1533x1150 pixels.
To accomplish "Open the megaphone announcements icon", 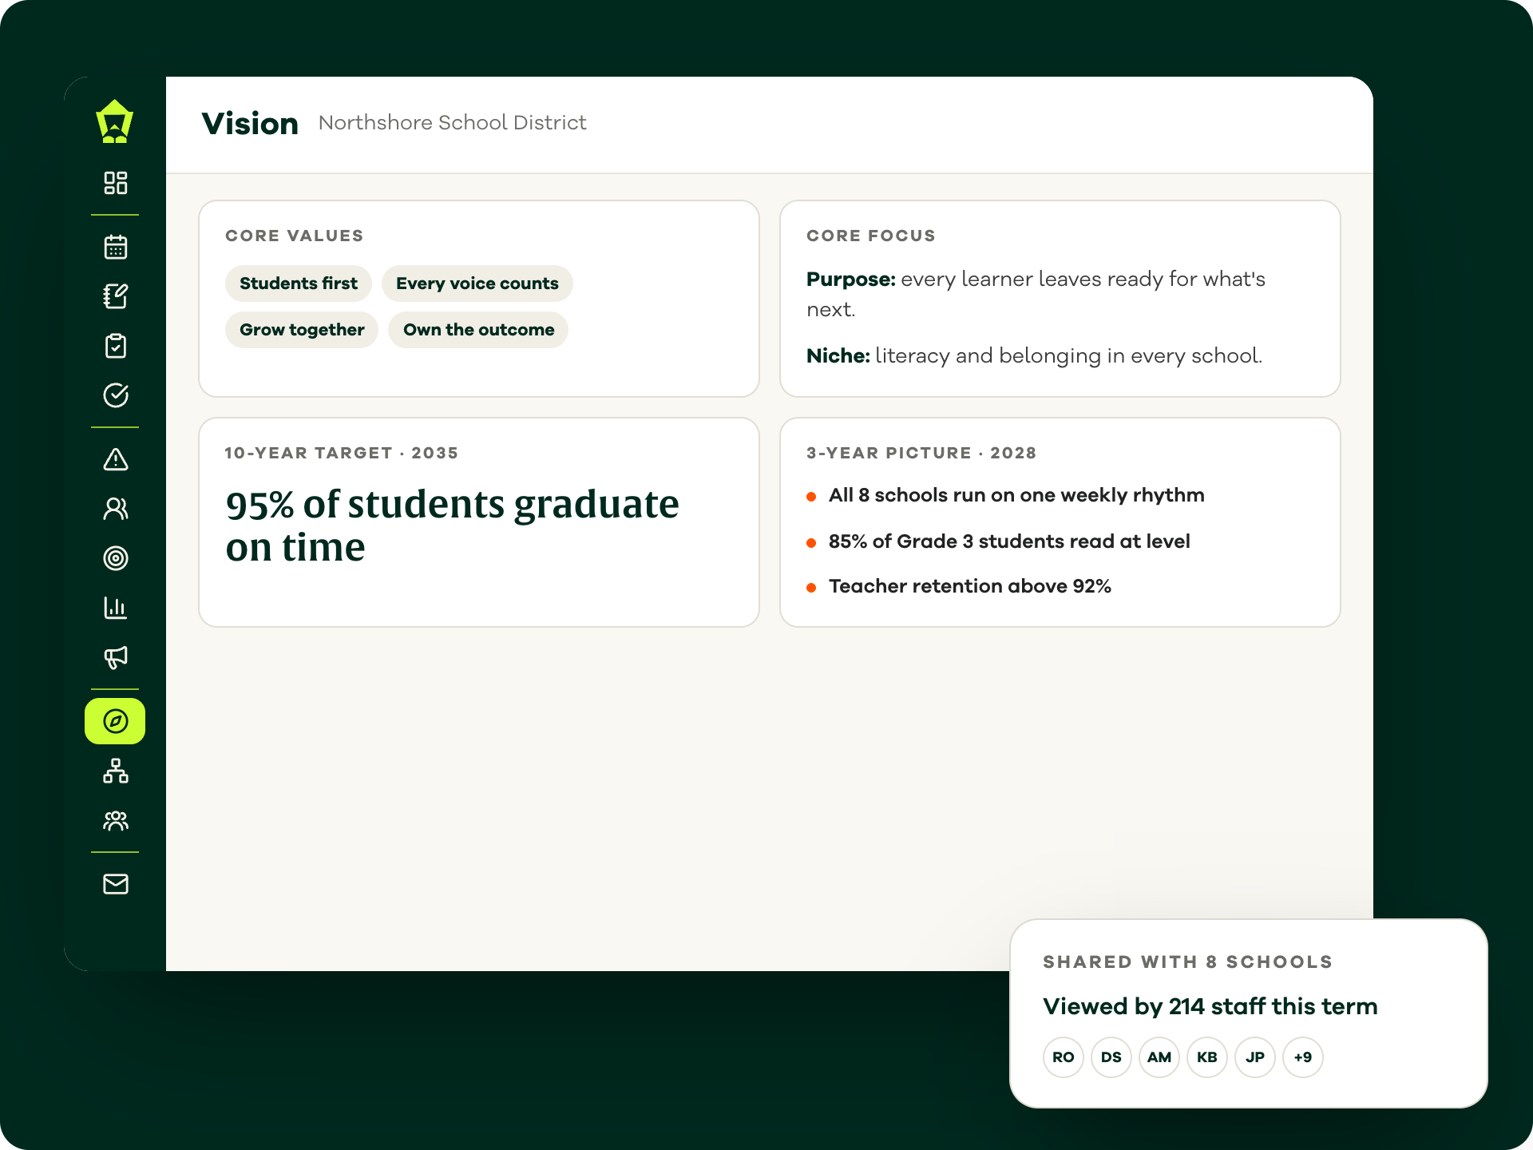I will point(116,657).
